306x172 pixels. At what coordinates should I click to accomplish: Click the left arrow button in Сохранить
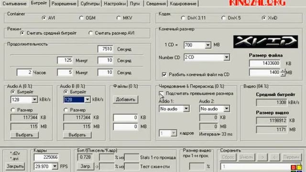coord(275,157)
